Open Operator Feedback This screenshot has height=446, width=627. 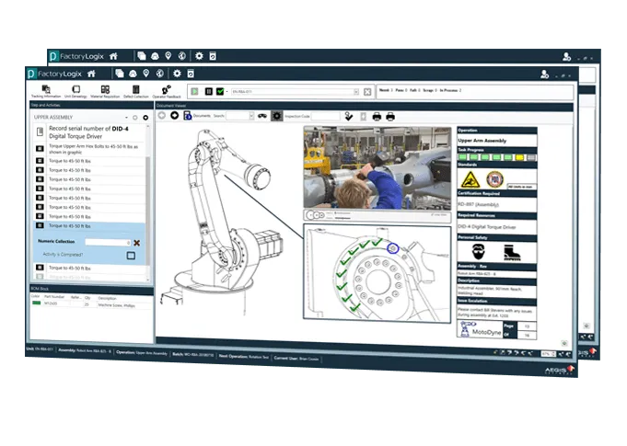[x=167, y=91]
